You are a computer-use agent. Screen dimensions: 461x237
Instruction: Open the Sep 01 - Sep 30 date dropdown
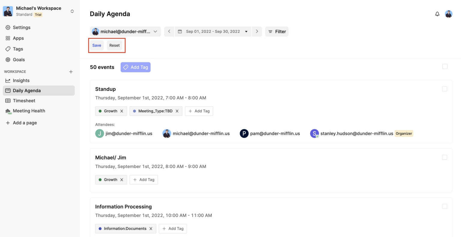pyautogui.click(x=213, y=32)
